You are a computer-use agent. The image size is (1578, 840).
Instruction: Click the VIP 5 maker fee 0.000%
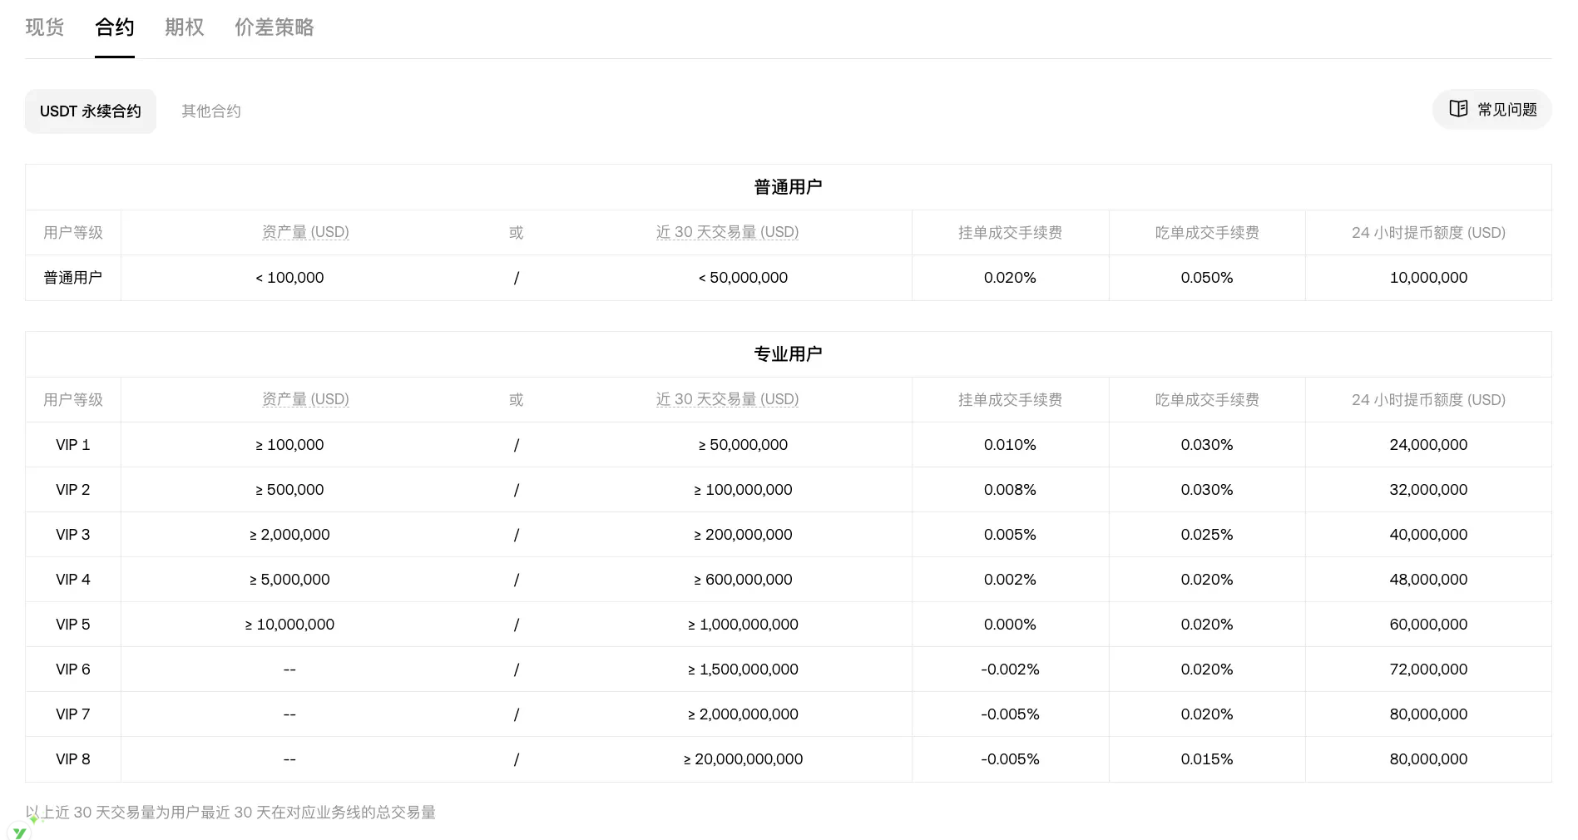pyautogui.click(x=1010, y=625)
